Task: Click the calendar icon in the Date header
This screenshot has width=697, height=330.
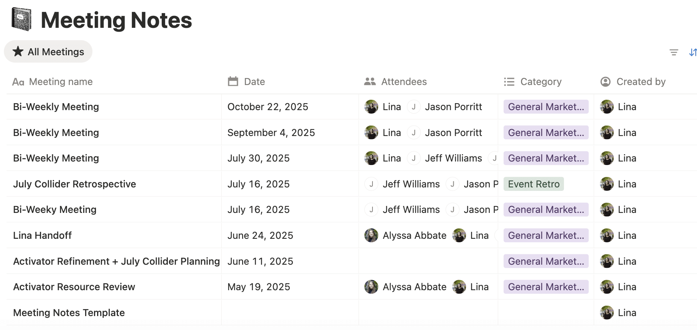Action: coord(232,81)
